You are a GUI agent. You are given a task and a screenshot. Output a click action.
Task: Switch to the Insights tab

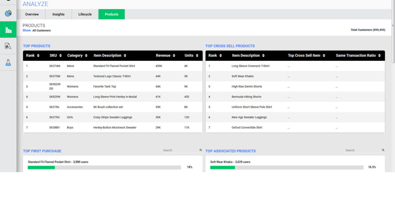59,14
